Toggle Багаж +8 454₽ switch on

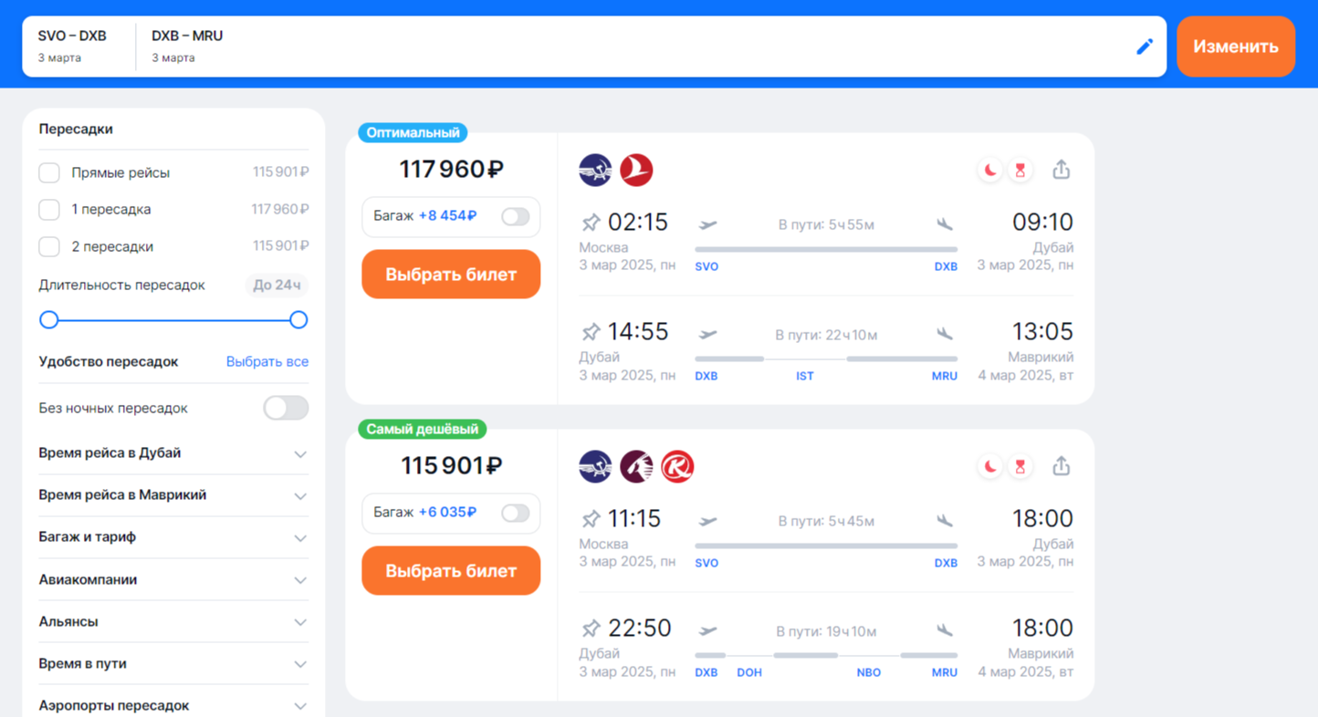point(515,216)
